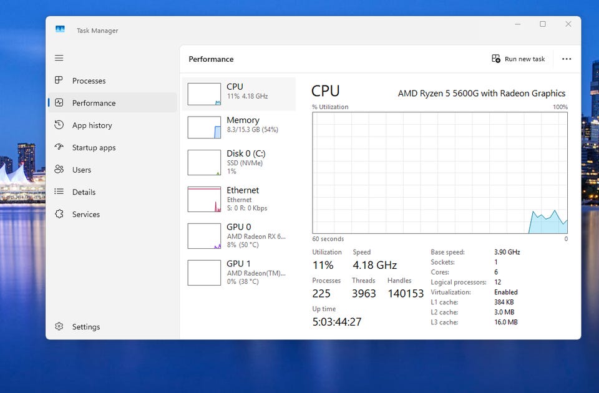Click the Users people icon
Image resolution: width=599 pixels, height=393 pixels.
59,169
